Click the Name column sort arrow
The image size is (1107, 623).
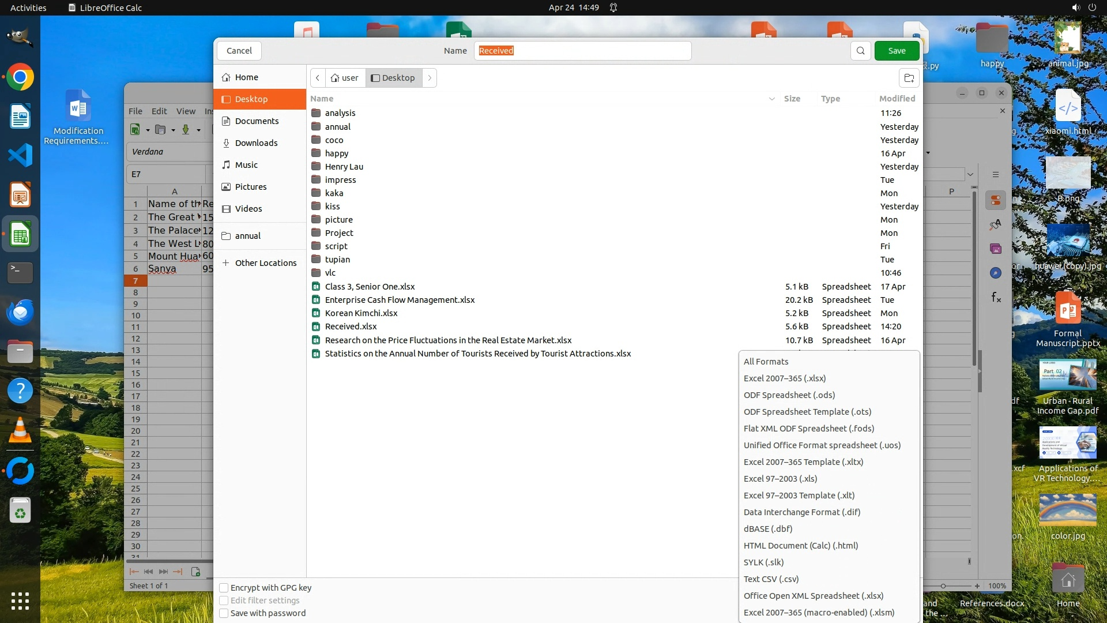tap(771, 99)
